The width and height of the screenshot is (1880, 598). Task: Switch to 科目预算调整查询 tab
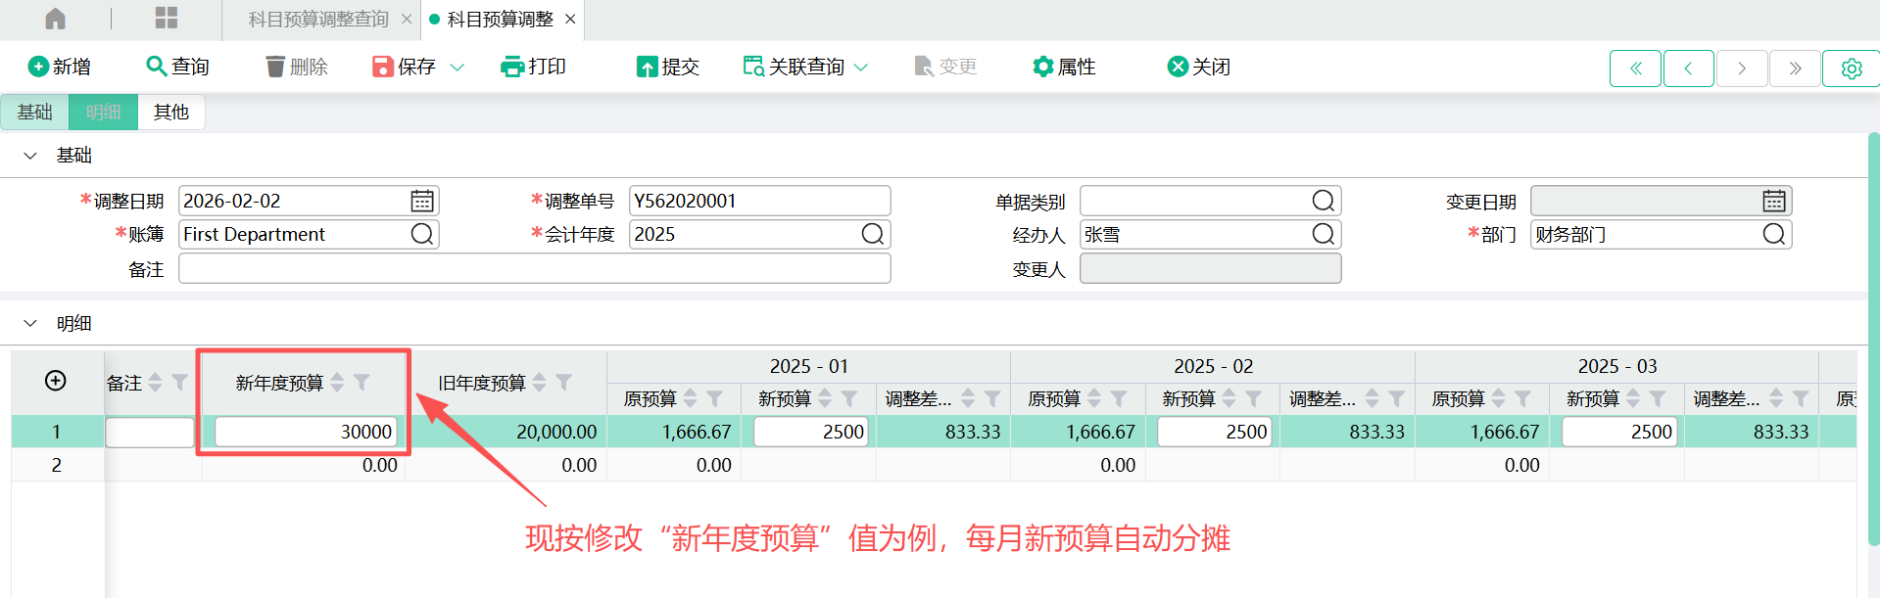pyautogui.click(x=318, y=20)
